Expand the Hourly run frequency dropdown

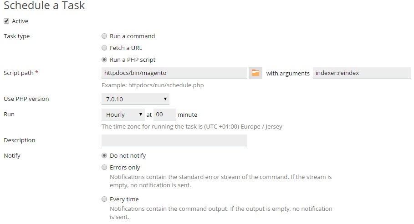point(123,114)
